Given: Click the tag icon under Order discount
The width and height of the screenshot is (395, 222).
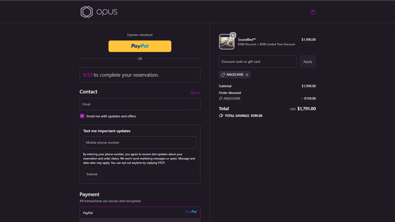Looking at the screenshot, I should coord(220,99).
